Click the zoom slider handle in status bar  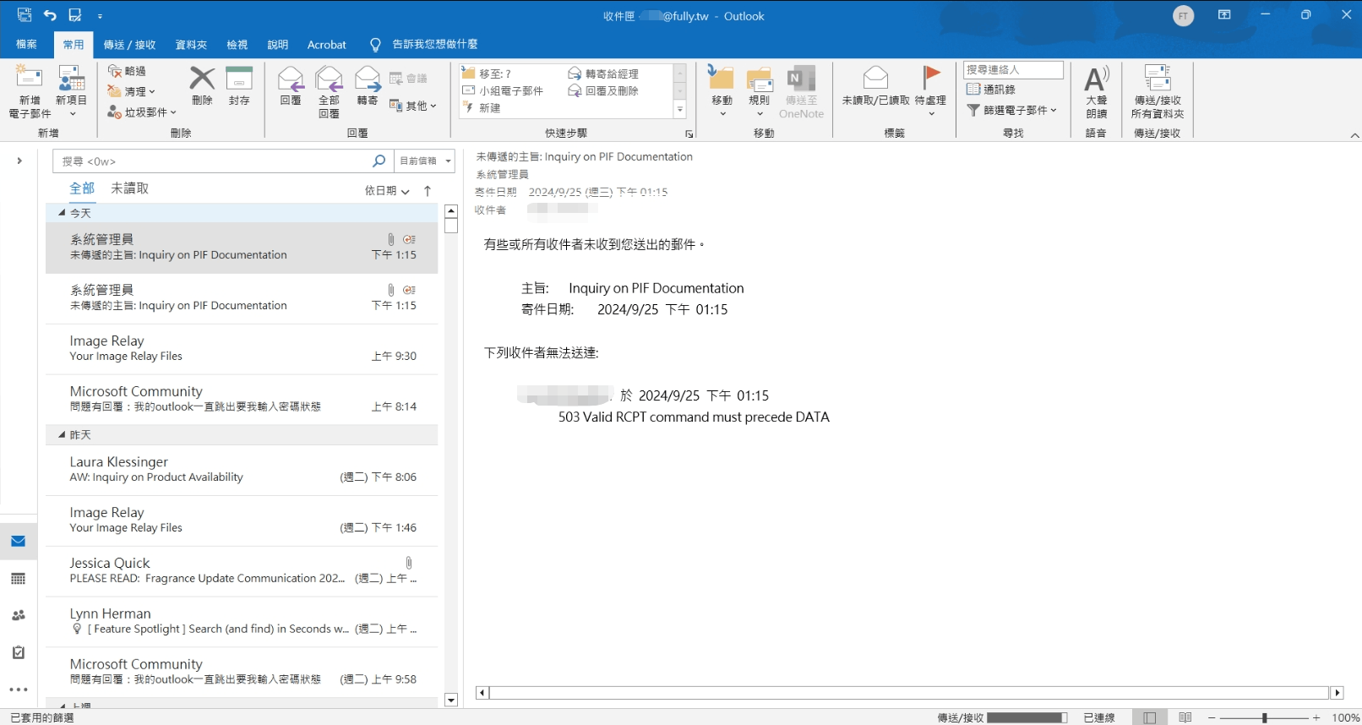tap(1264, 717)
